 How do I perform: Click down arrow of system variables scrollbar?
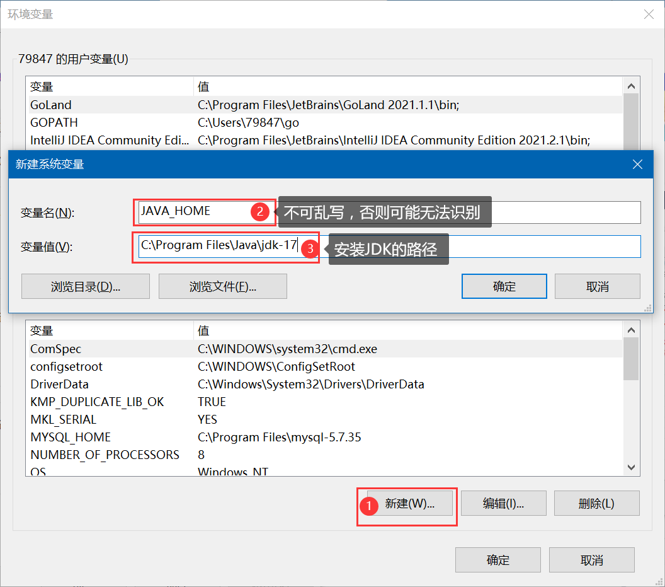tap(631, 467)
